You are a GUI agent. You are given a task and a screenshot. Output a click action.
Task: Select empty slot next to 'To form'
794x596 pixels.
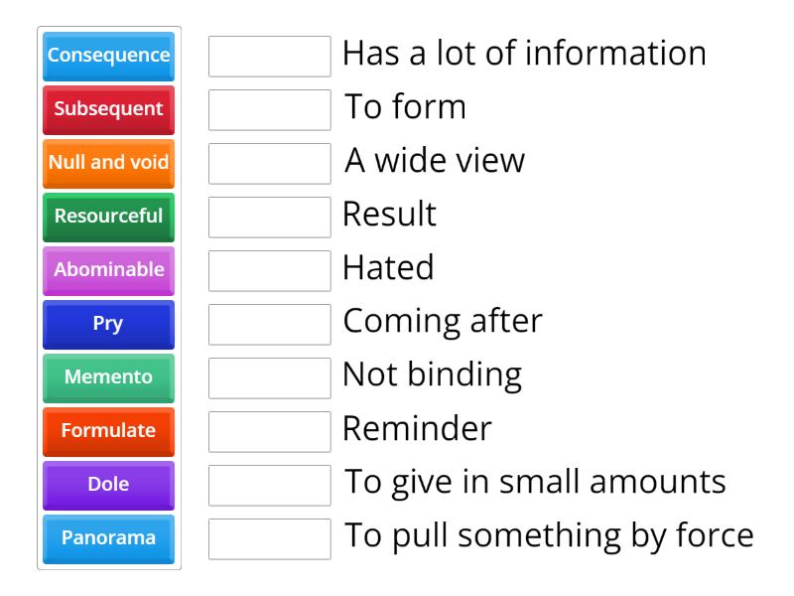tap(270, 110)
